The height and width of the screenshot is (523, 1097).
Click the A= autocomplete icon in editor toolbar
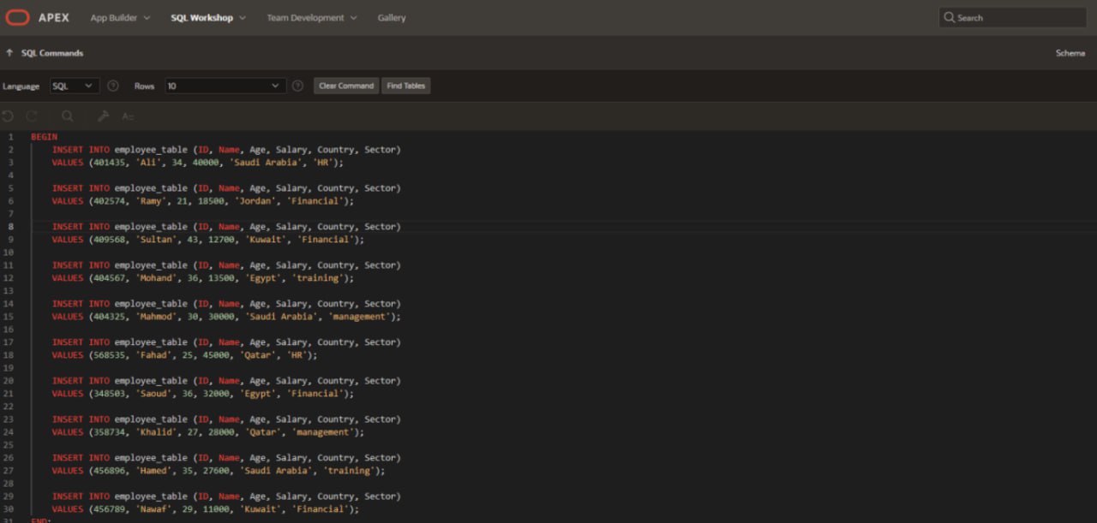128,116
